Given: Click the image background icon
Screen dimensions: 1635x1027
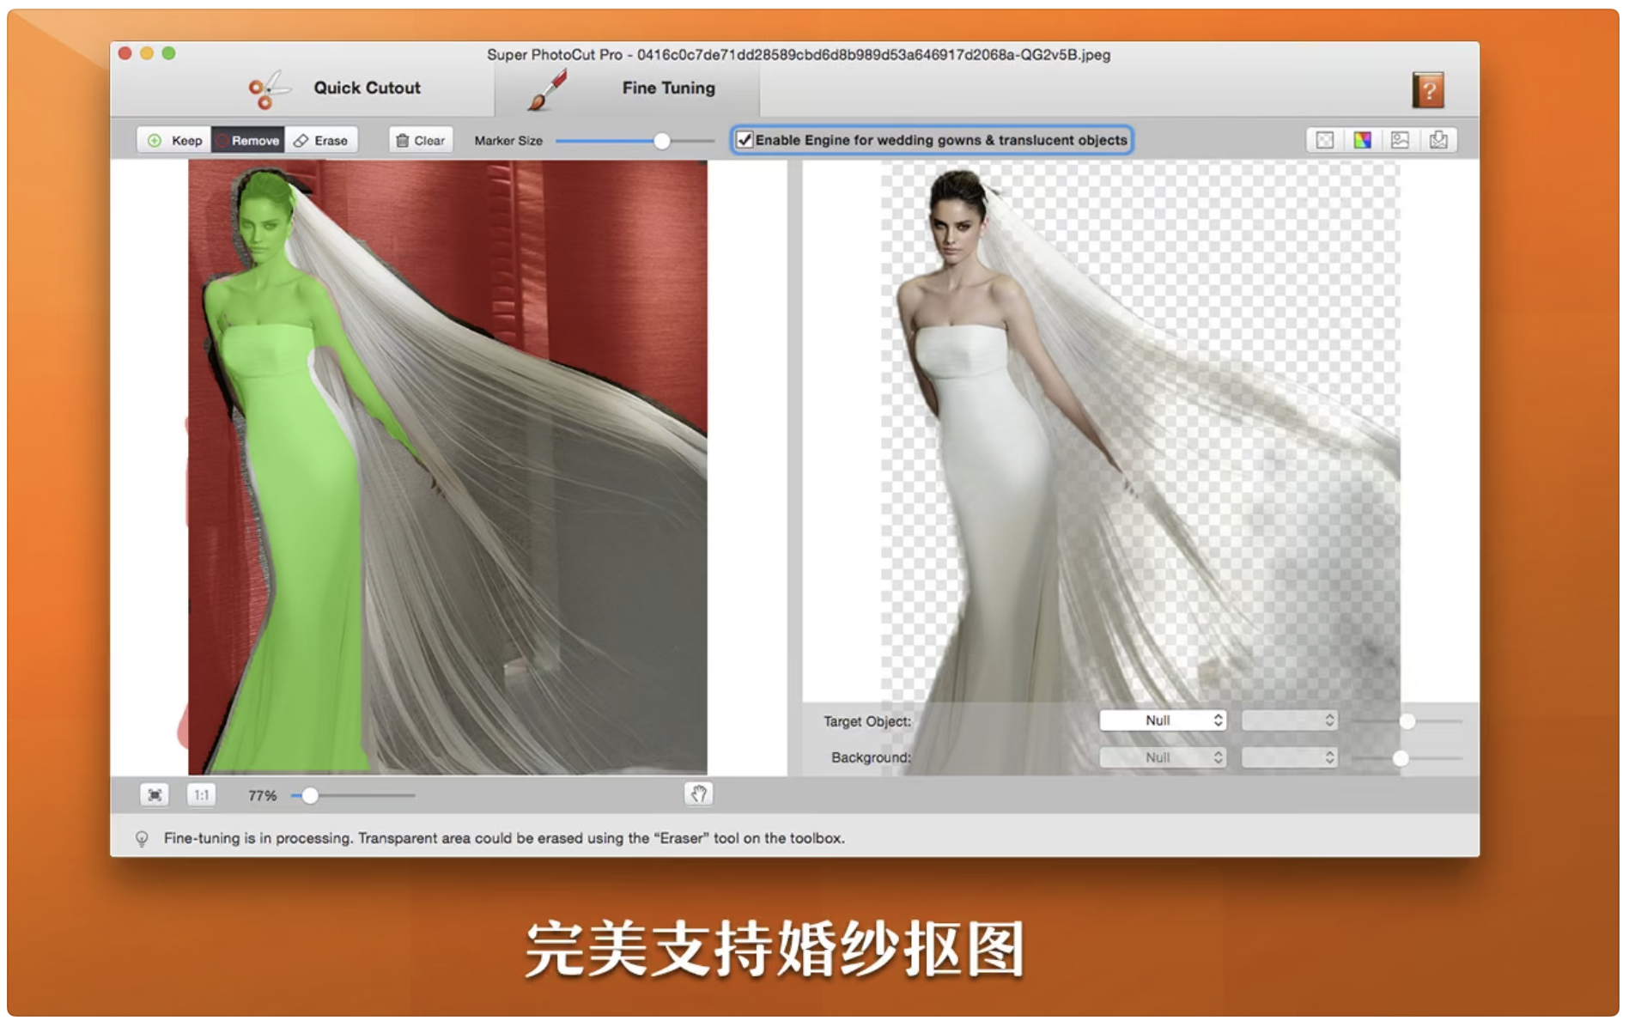Looking at the screenshot, I should click(x=1401, y=140).
